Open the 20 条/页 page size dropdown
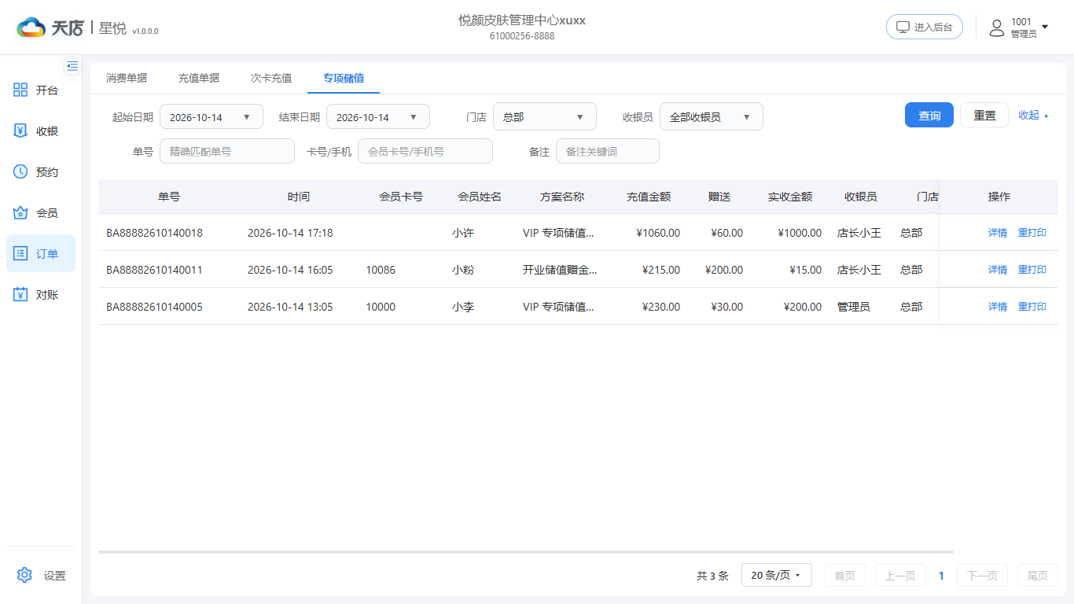 tap(776, 576)
